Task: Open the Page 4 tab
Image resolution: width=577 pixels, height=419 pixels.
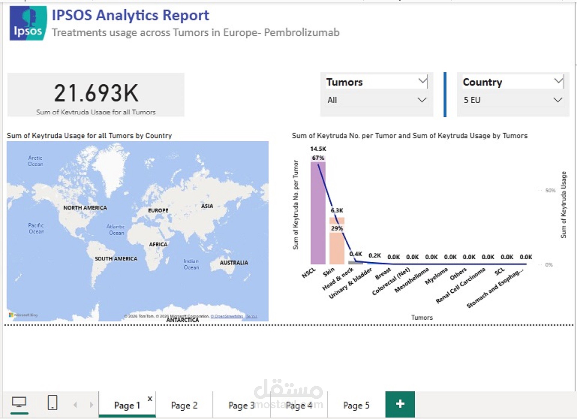Action: coord(299,405)
